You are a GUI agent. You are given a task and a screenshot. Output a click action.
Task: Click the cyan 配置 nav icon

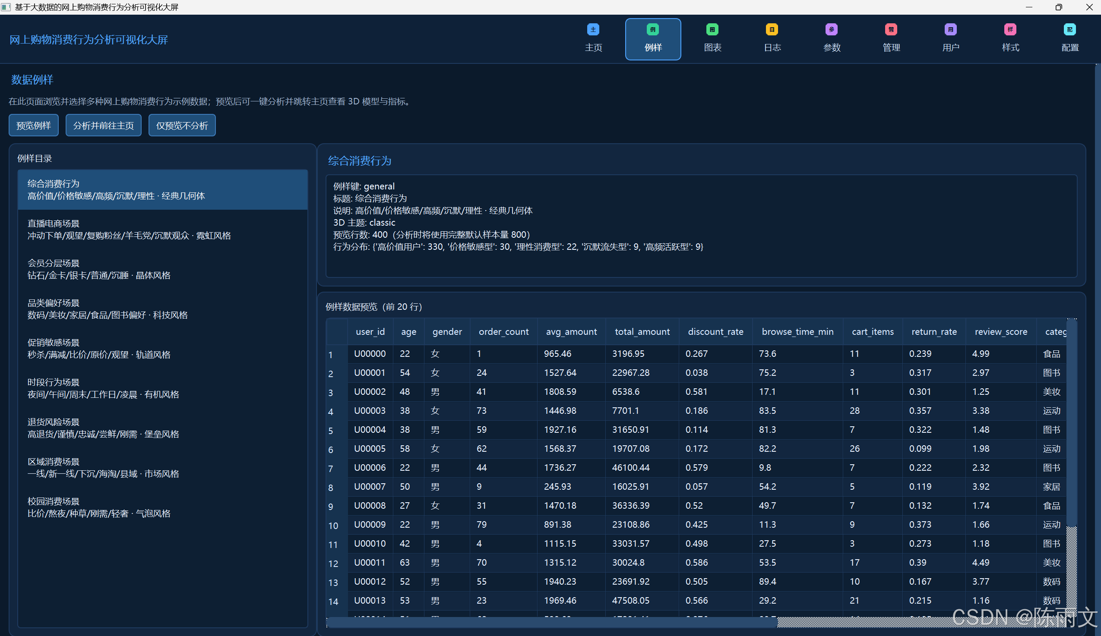1069,29
